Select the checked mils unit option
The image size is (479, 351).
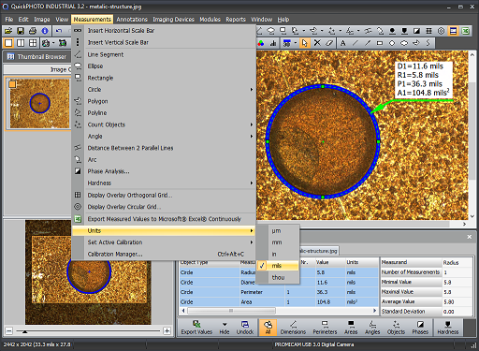(278, 266)
